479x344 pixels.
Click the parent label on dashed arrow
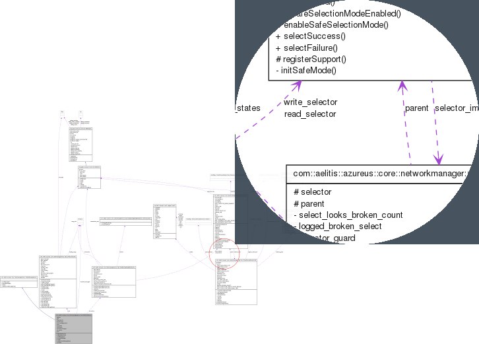[x=417, y=108]
